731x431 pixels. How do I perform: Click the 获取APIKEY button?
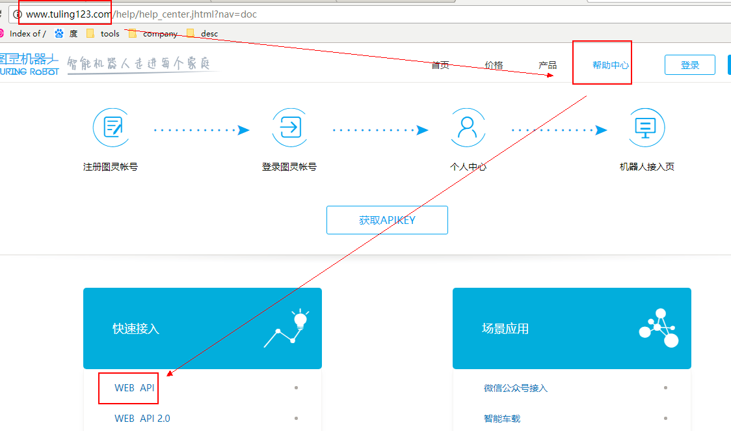pos(387,220)
